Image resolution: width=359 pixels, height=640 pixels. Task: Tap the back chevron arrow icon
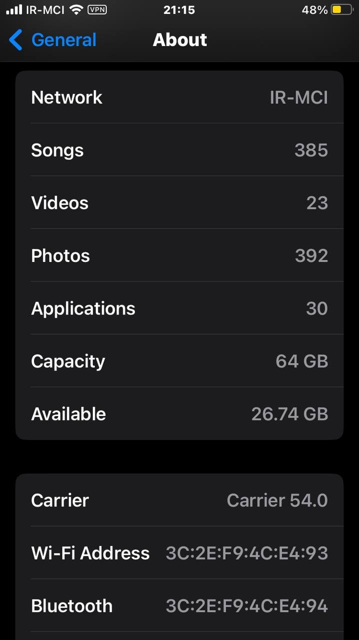click(16, 40)
